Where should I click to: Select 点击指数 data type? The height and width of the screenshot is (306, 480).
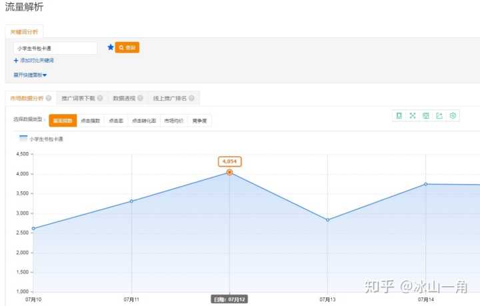(89, 121)
